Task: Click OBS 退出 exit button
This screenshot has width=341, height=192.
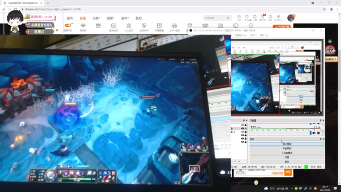Action: pos(287,162)
